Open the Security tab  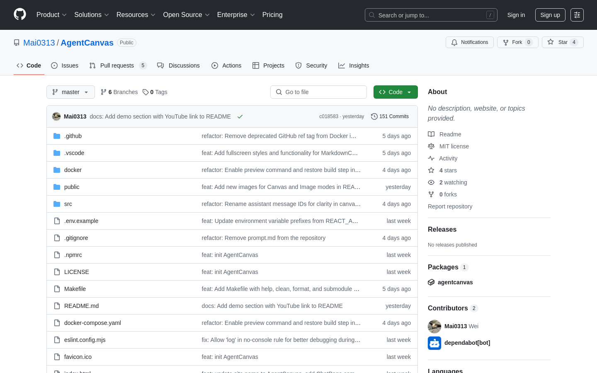pyautogui.click(x=311, y=65)
